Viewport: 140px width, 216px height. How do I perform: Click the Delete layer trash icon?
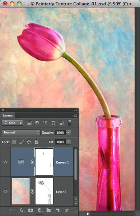click(66, 210)
